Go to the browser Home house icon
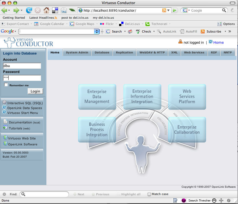This screenshot has width=238, height=204. (x=46, y=10)
